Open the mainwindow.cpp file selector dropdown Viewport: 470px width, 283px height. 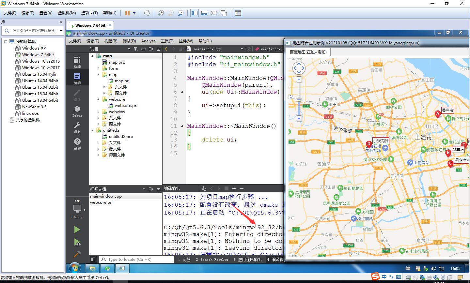tap(242, 49)
